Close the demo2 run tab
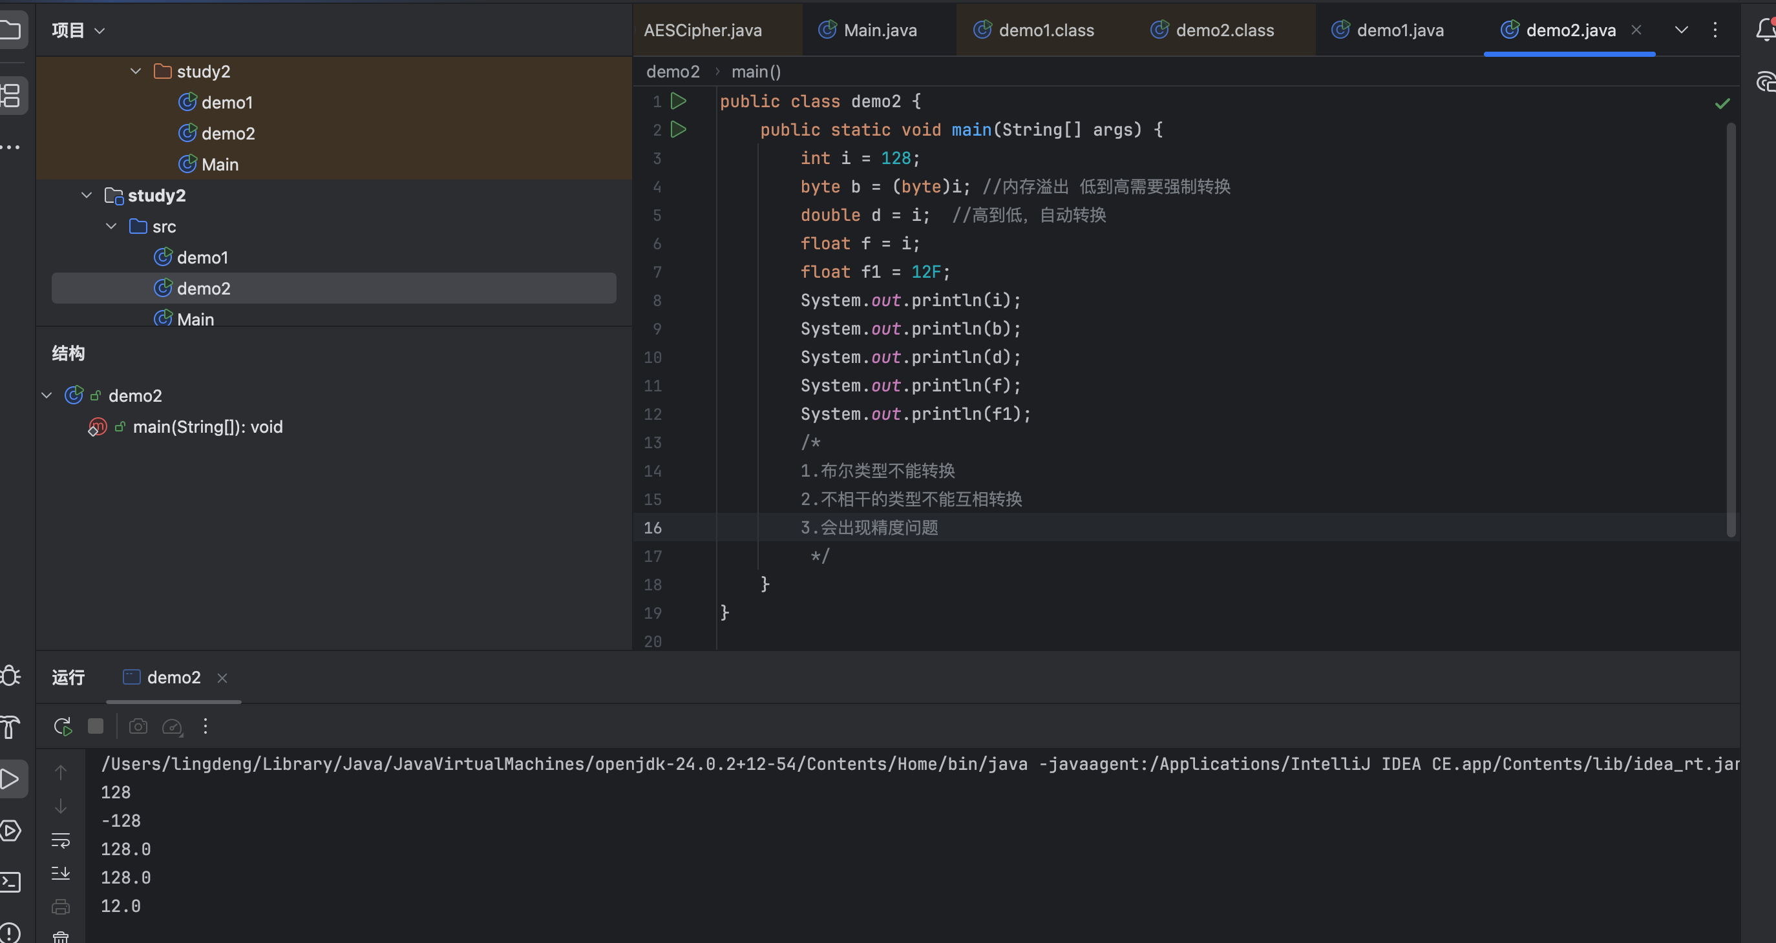This screenshot has width=1776, height=943. click(x=222, y=678)
